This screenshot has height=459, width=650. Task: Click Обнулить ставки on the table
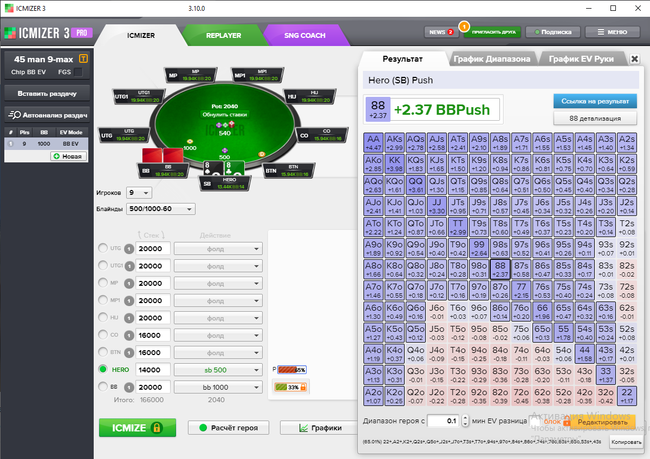coord(225,115)
